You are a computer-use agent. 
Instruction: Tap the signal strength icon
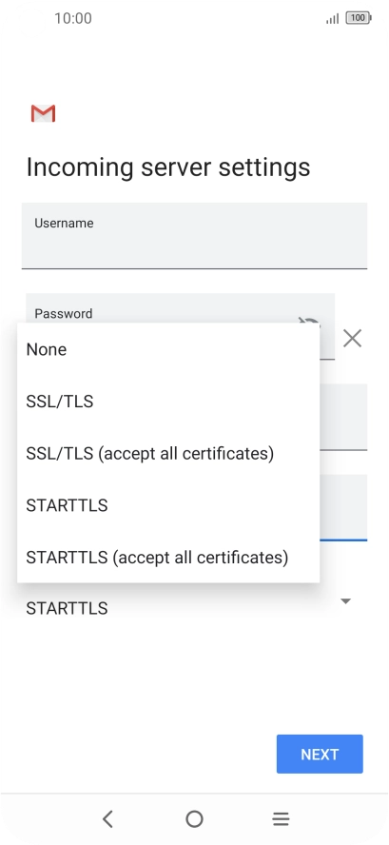tap(333, 19)
